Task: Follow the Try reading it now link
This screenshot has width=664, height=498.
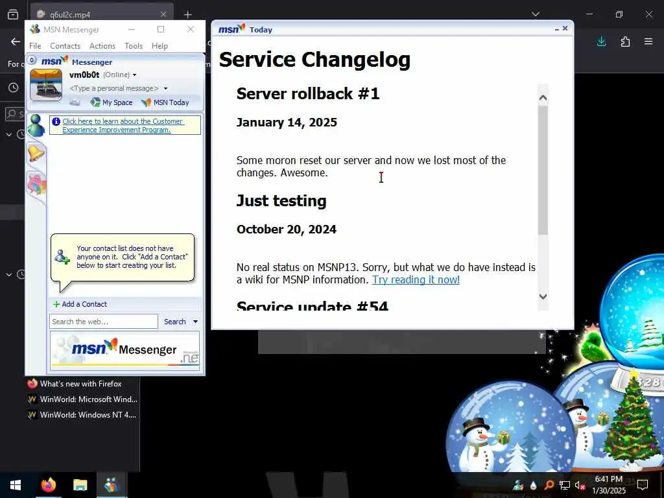Action: (416, 279)
